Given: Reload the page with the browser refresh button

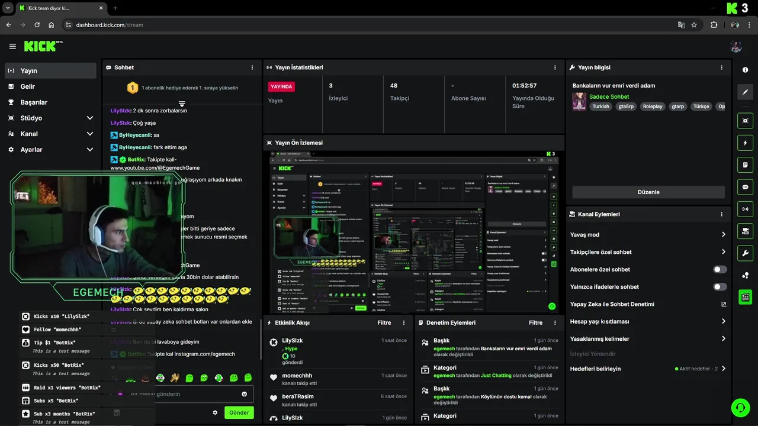Looking at the screenshot, I should coord(37,25).
